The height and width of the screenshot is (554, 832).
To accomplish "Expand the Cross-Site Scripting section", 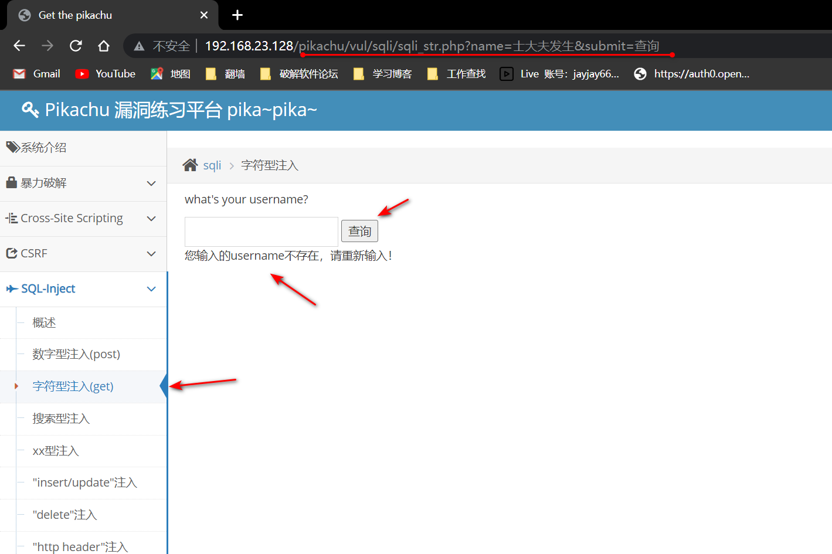I will (83, 219).
